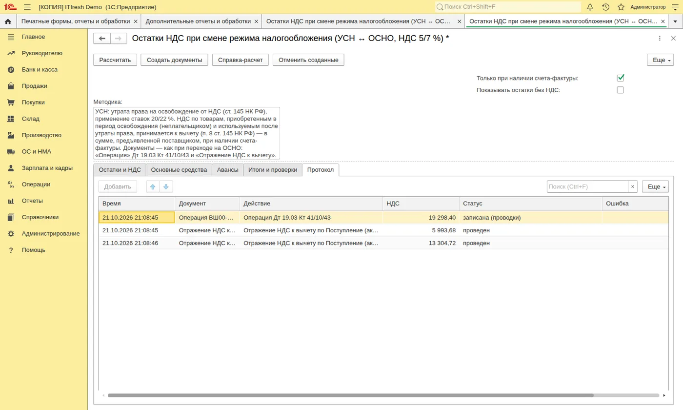The width and height of the screenshot is (683, 410).
Task: Open the Администратор user menu
Action: 648,7
